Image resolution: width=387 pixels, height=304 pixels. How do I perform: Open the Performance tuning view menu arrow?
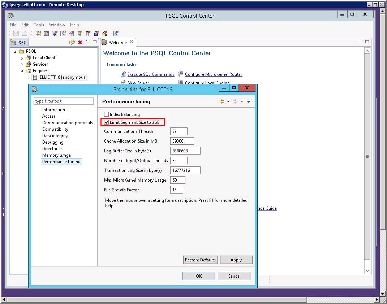(249, 101)
